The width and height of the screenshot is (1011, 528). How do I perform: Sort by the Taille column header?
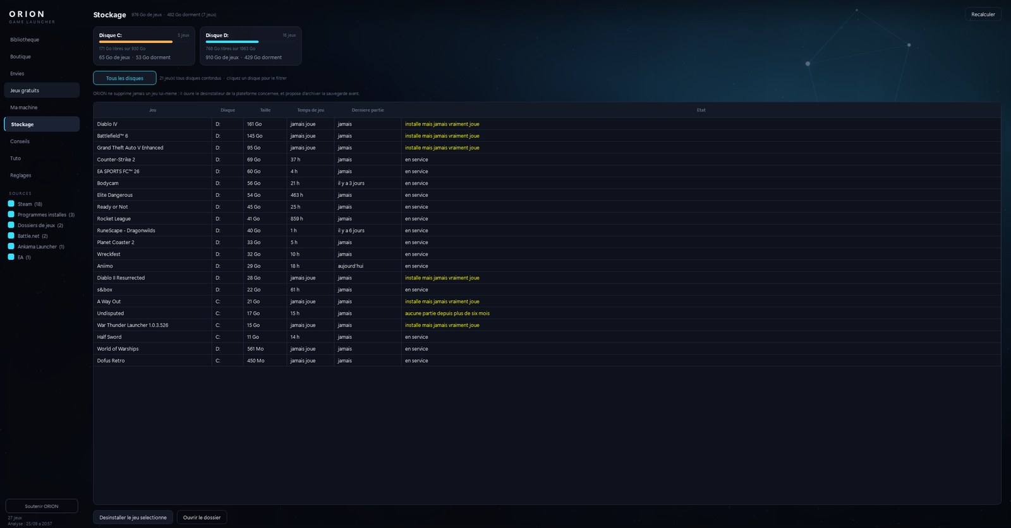pyautogui.click(x=265, y=110)
